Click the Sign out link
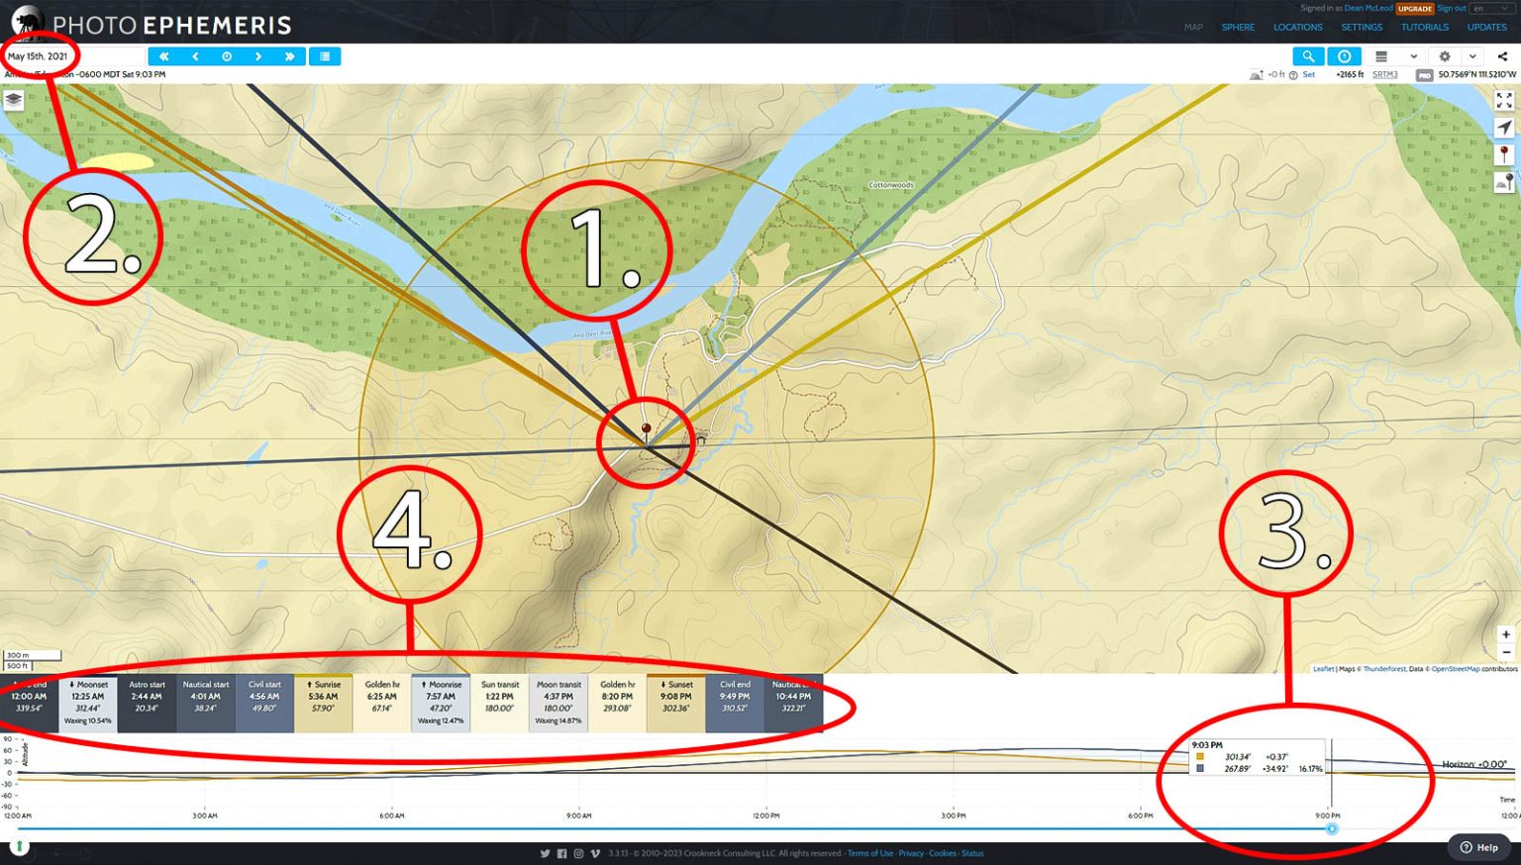Viewport: 1521px width, 865px height. click(1451, 9)
